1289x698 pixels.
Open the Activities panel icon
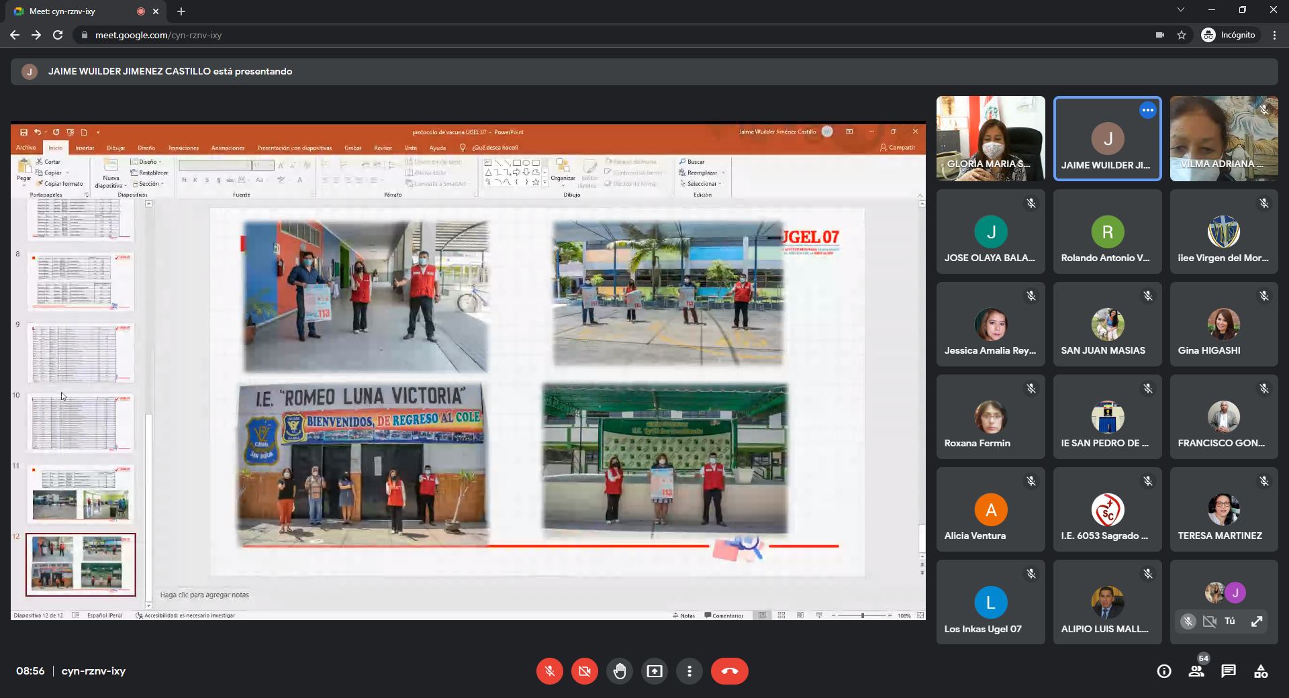(1261, 671)
